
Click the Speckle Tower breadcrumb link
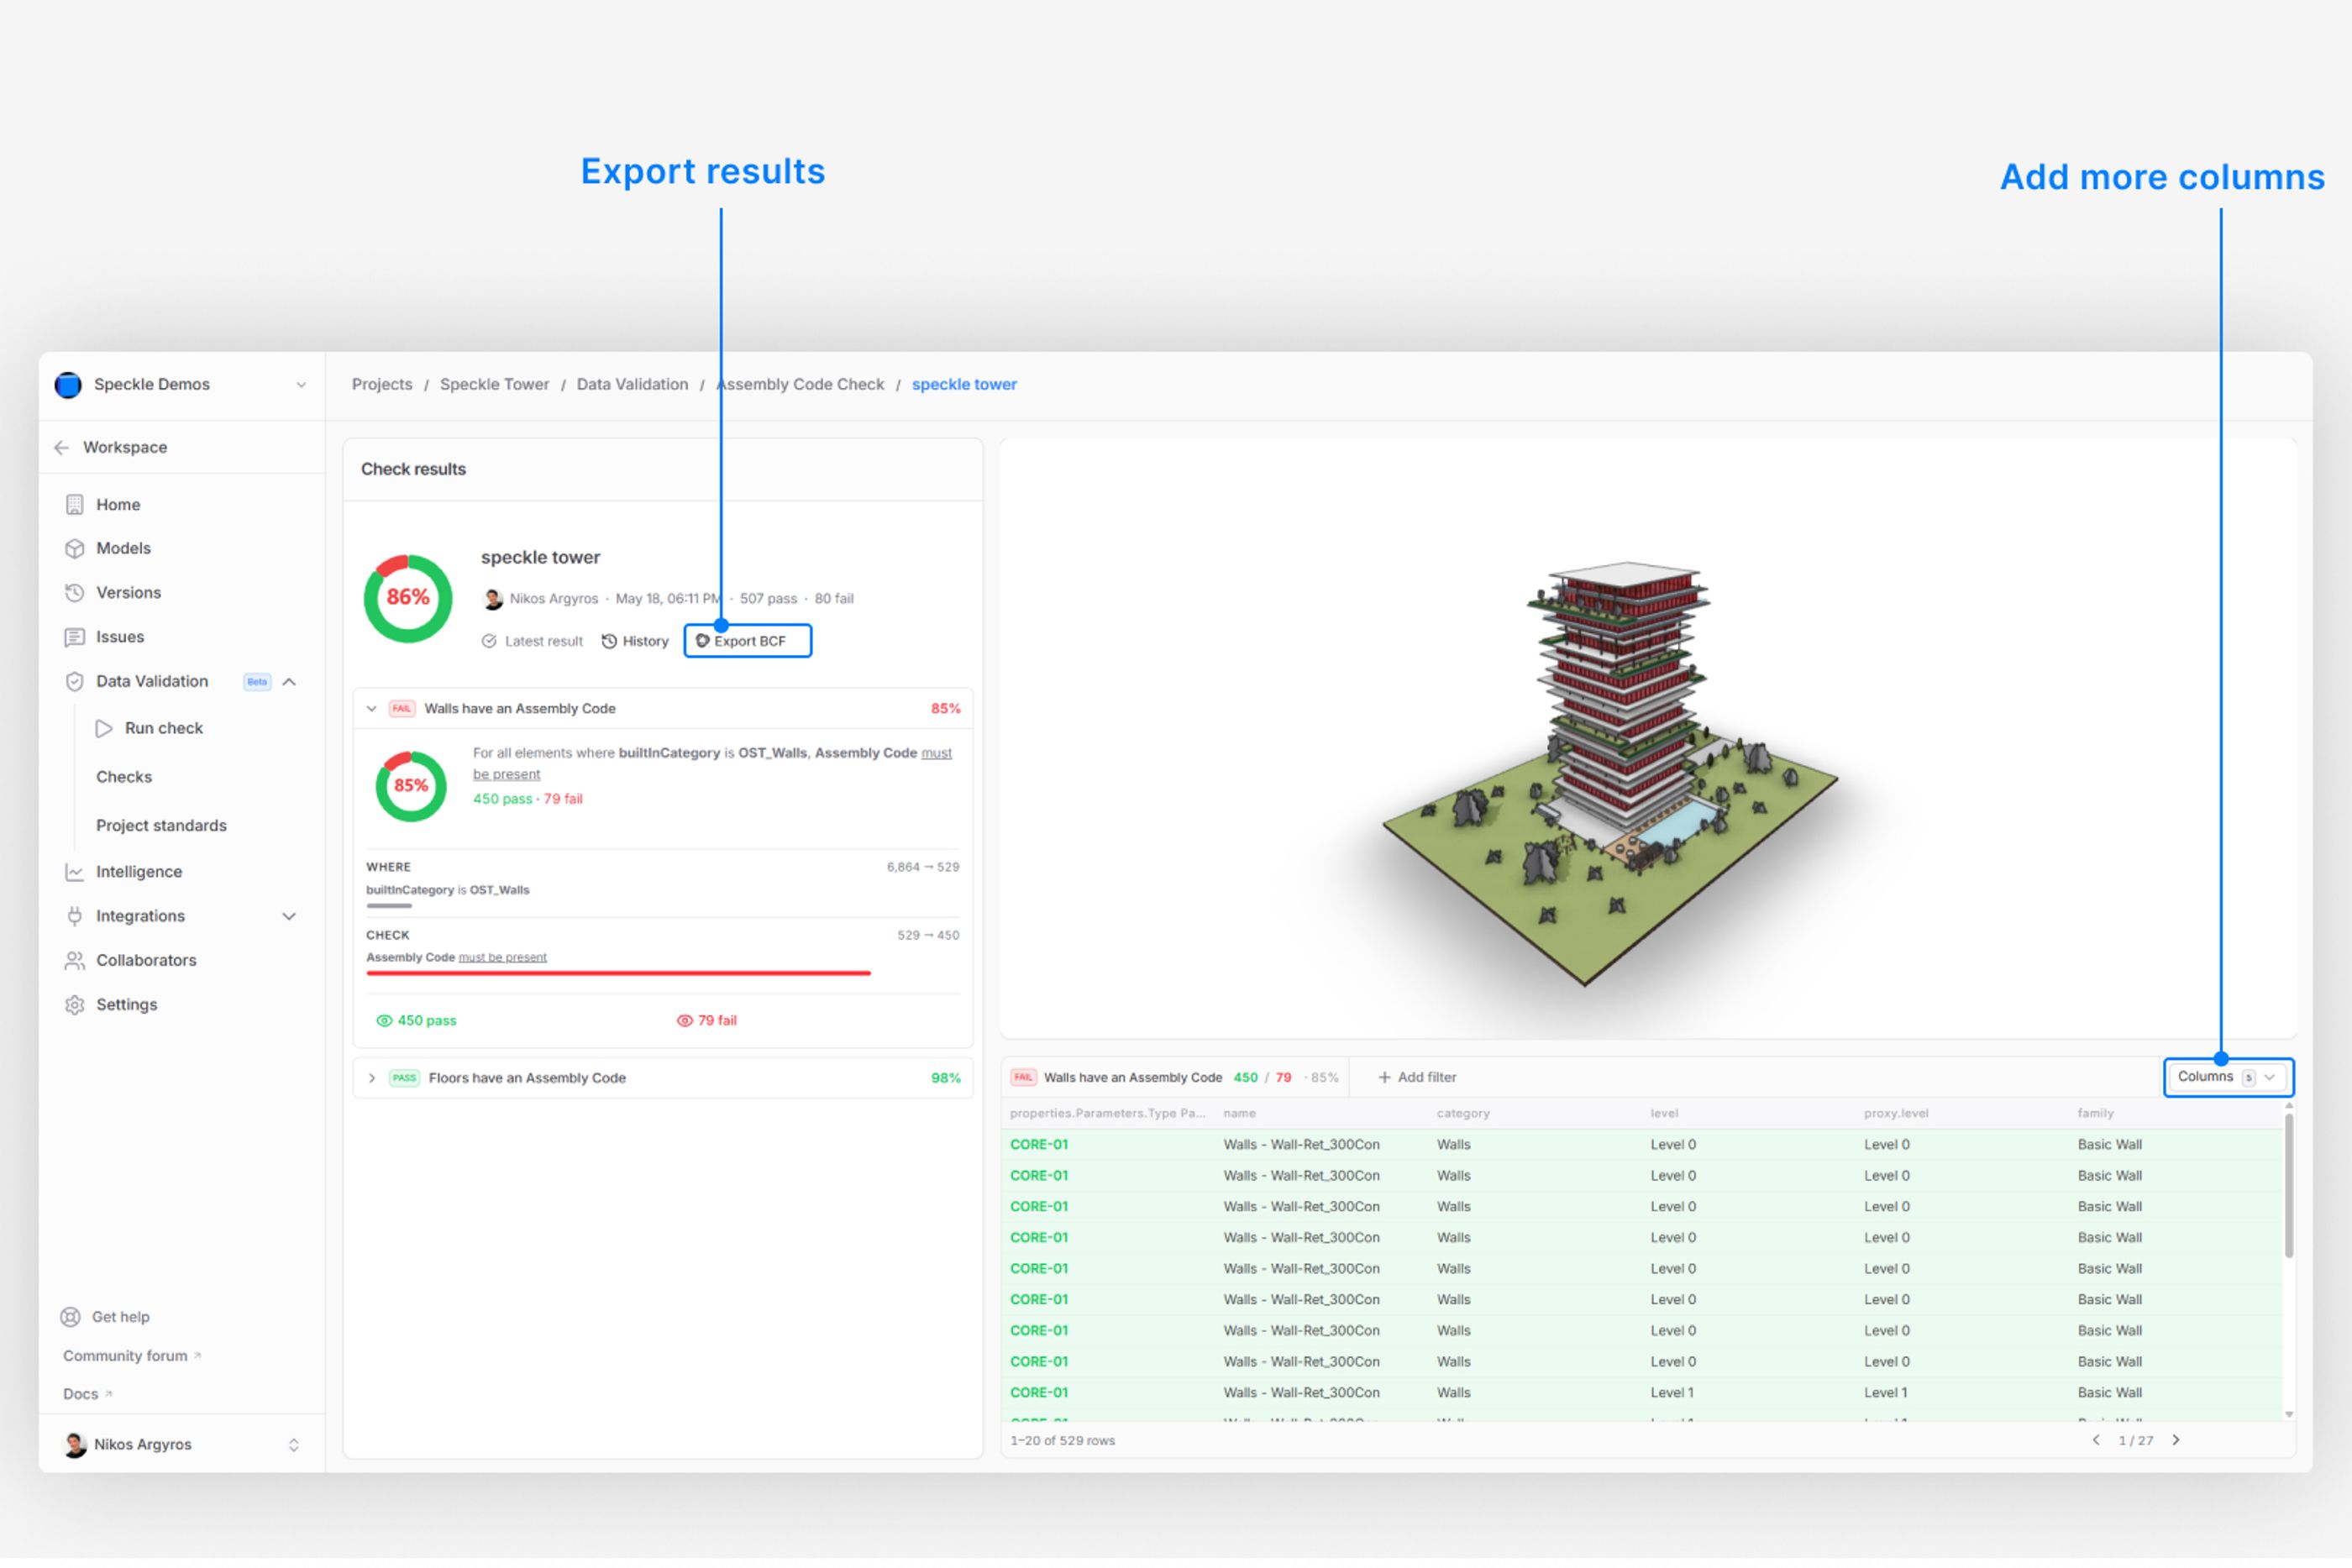495,385
